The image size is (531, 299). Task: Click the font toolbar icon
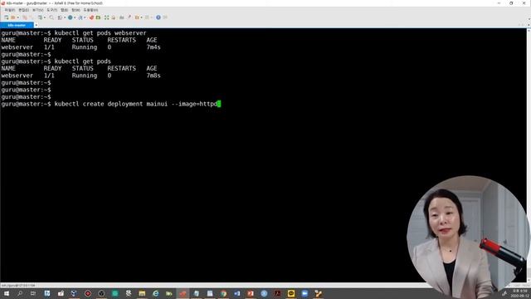point(80,17)
